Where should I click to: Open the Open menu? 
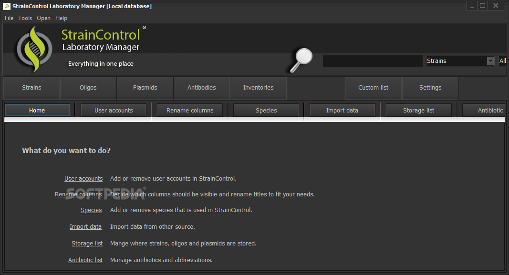(x=43, y=18)
